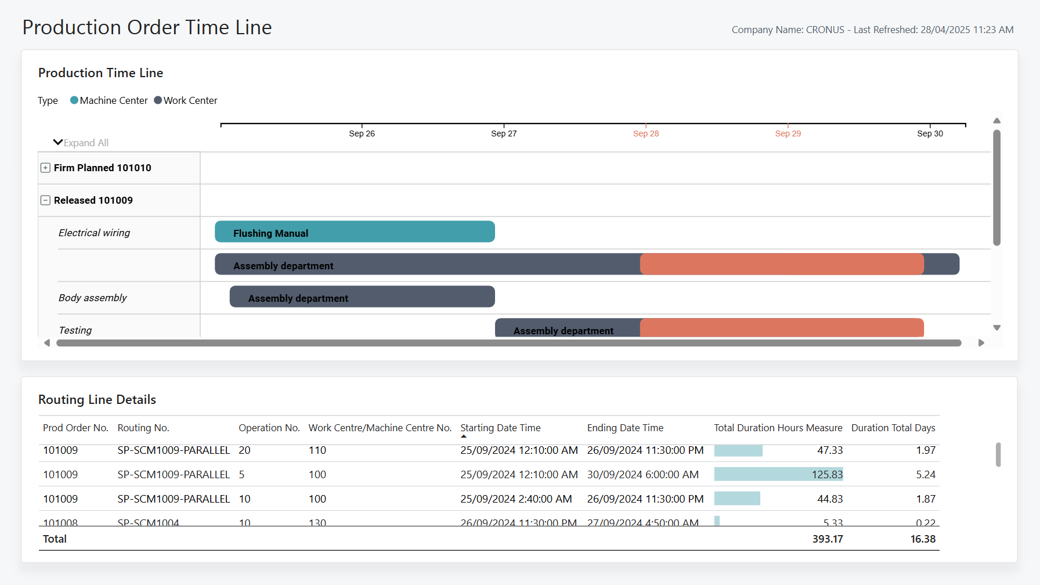
Task: Click the right arrow on the horizontal scrollbar
Action: click(x=981, y=343)
